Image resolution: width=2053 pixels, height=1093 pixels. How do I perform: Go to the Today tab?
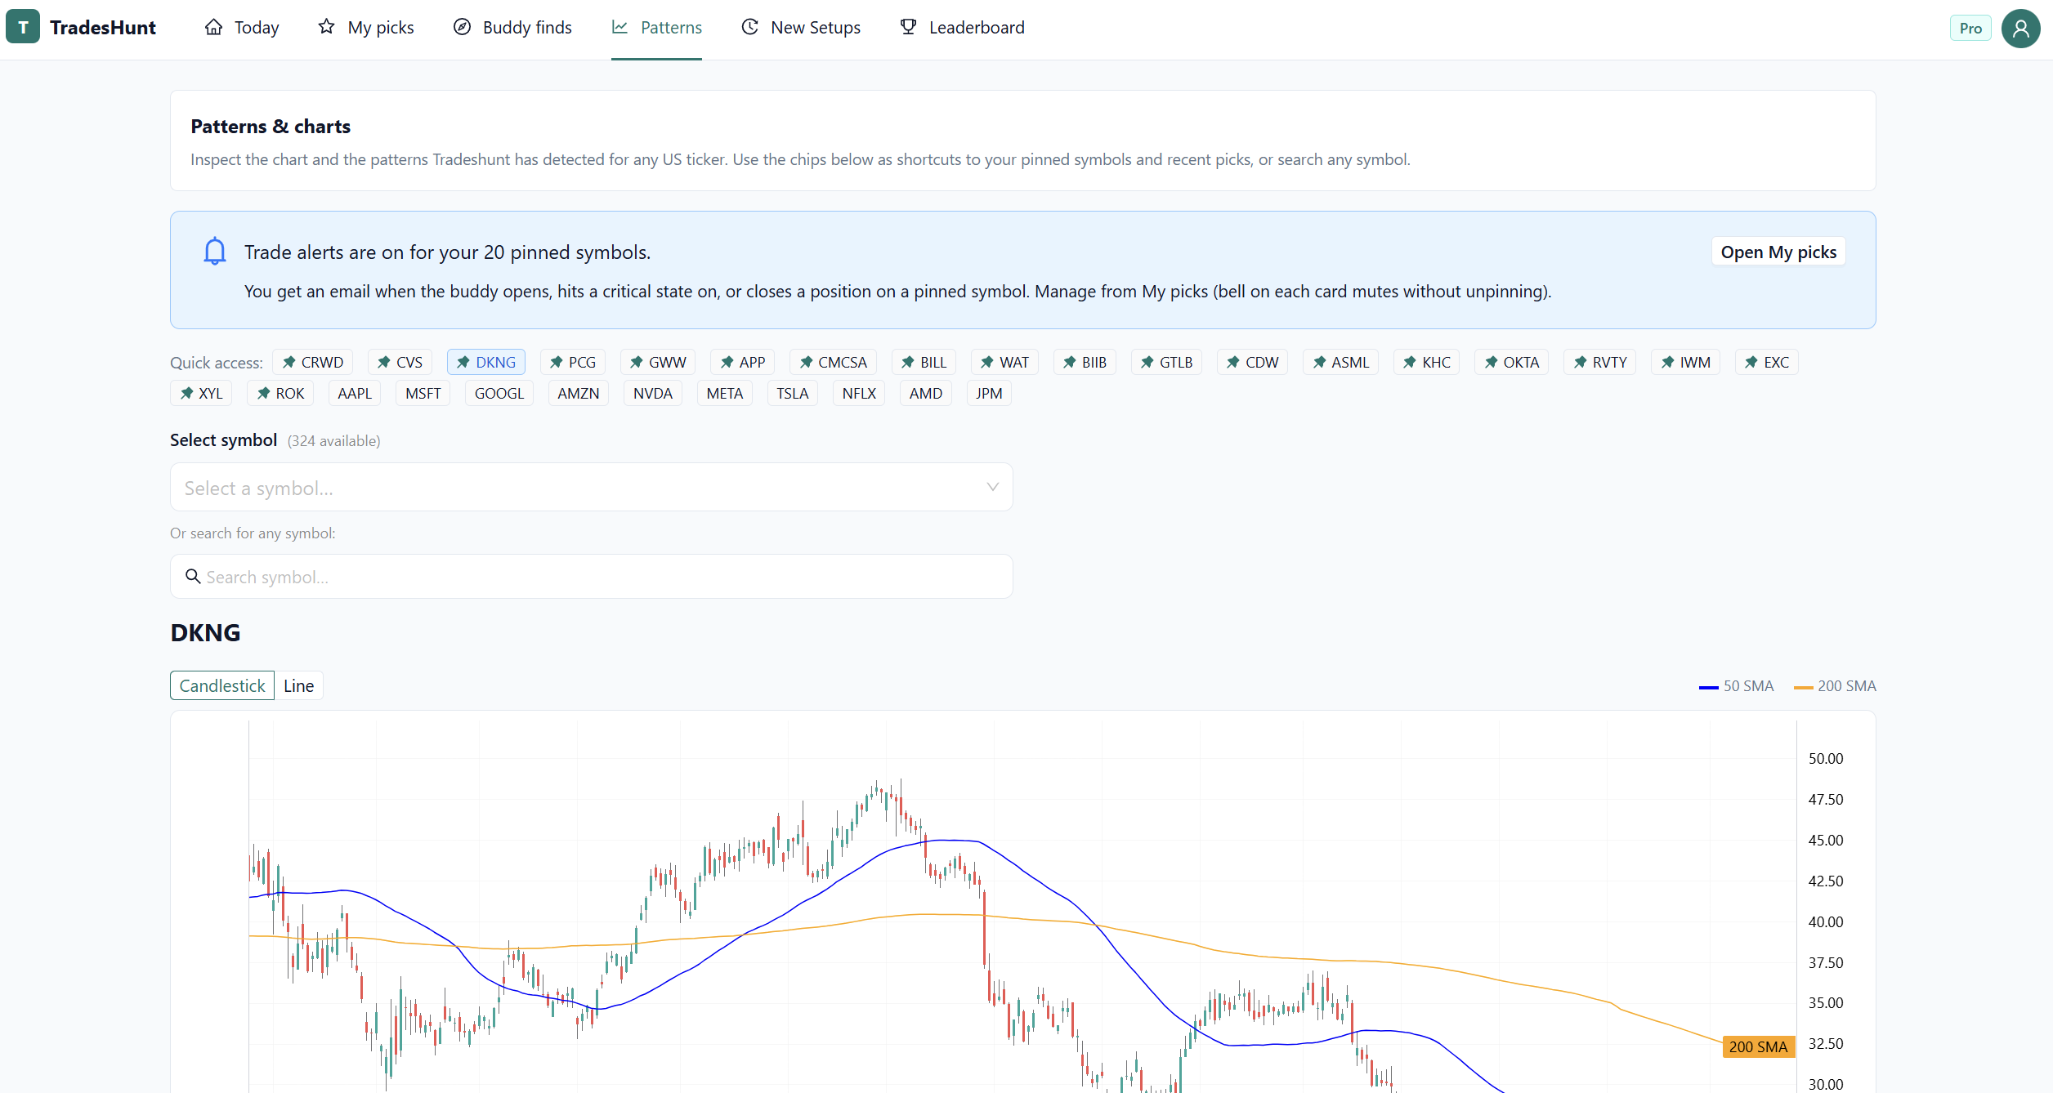[x=242, y=28]
